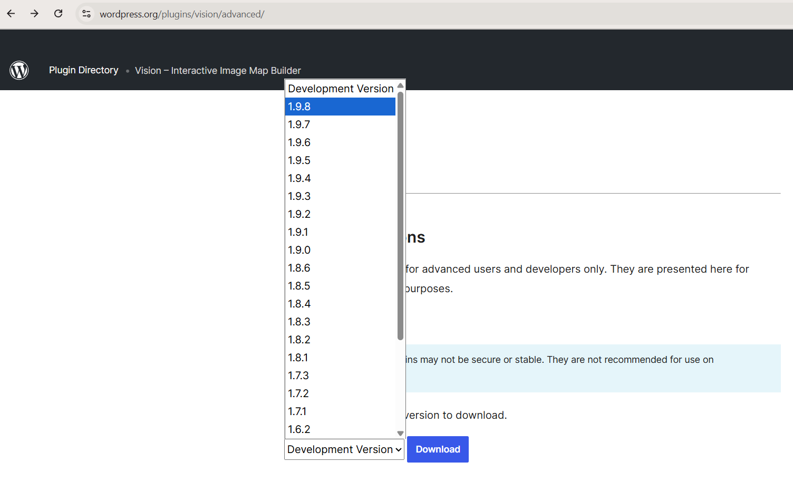This screenshot has height=481, width=793.
Task: Select version 1.9.8
Action: [x=341, y=107]
